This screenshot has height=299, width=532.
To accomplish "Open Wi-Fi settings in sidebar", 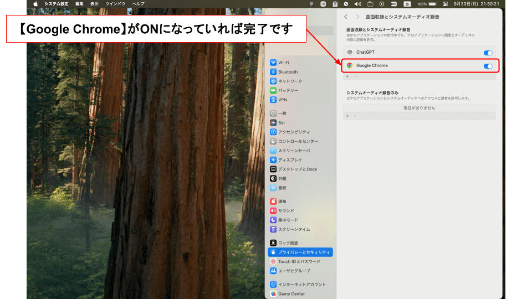I will pos(283,63).
